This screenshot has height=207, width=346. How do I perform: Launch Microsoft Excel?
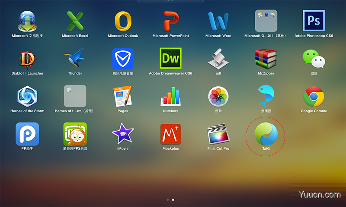[x=75, y=21]
